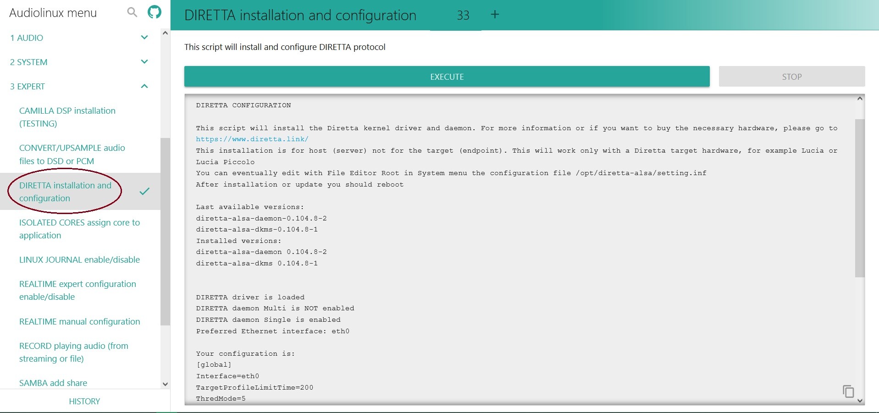879x413 pixels.
Task: Click 'Last available versions:' line
Action: tap(250, 207)
